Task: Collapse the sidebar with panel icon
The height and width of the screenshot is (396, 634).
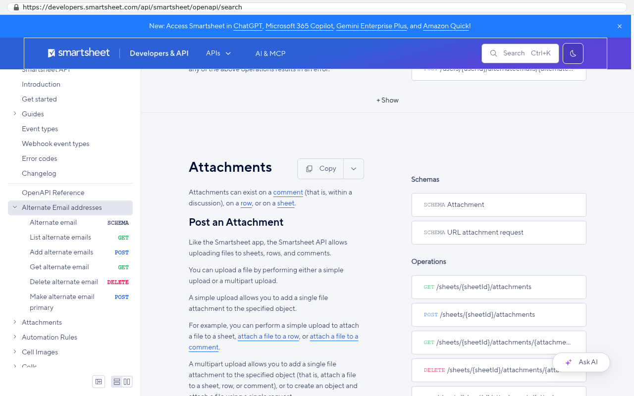Action: pyautogui.click(x=99, y=382)
